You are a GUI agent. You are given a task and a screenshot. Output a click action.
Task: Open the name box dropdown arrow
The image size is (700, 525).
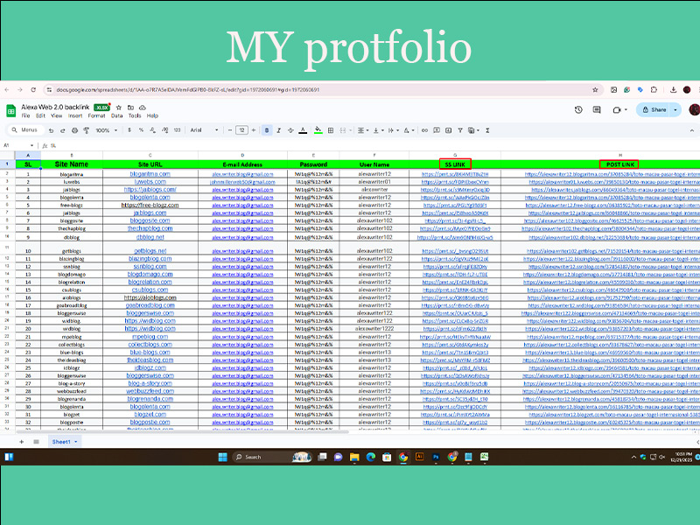(x=31, y=145)
